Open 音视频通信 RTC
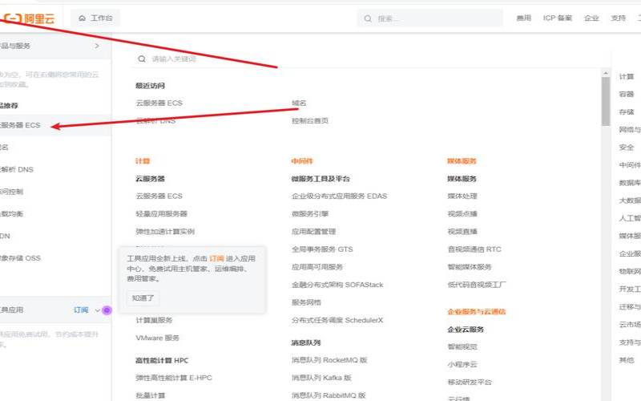The image size is (641, 401). (x=474, y=249)
